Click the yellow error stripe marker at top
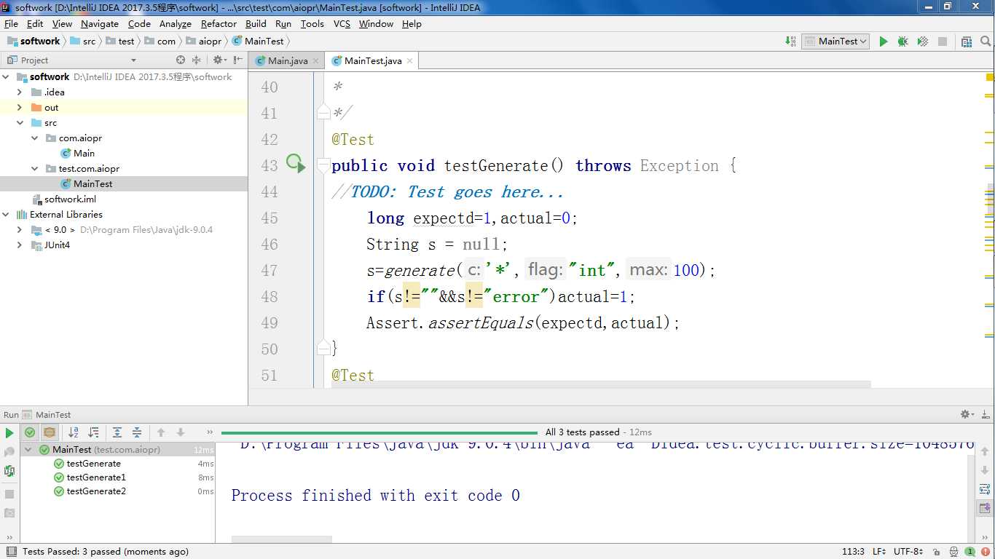Screen dimensions: 995x559 (991, 77)
